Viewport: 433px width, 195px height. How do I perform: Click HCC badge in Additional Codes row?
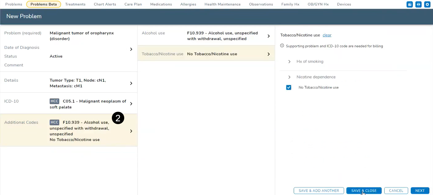[54, 123]
